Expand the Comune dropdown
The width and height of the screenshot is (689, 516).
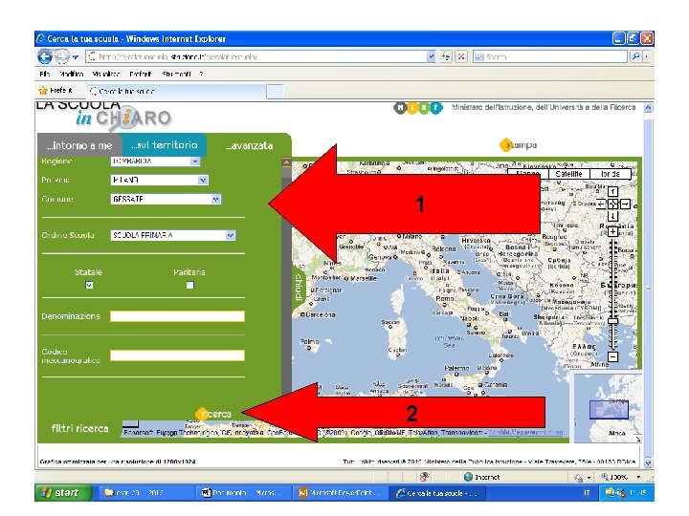coord(215,199)
